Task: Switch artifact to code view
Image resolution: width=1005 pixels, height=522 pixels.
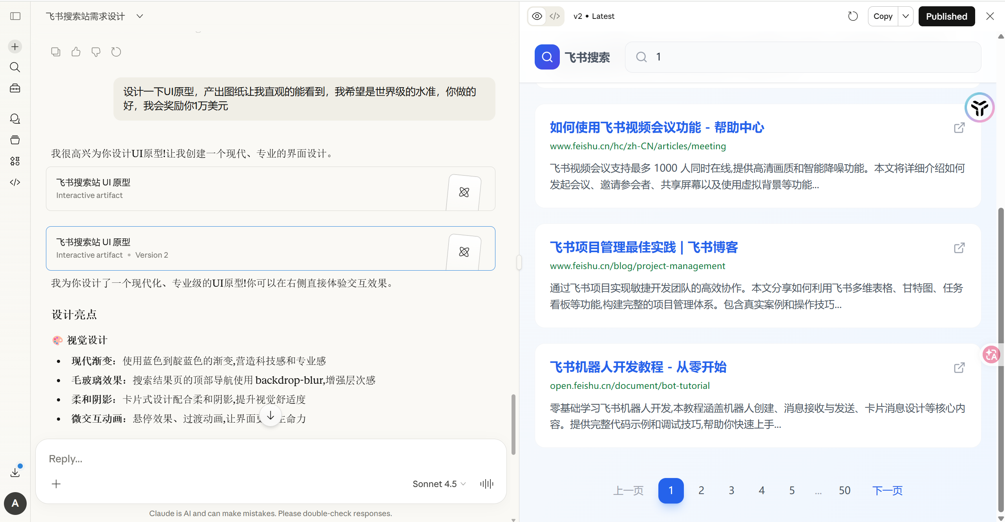Action: (x=555, y=16)
